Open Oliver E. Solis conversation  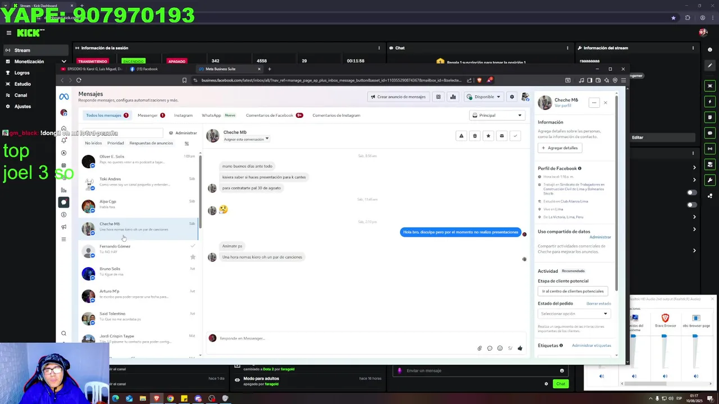click(x=139, y=162)
